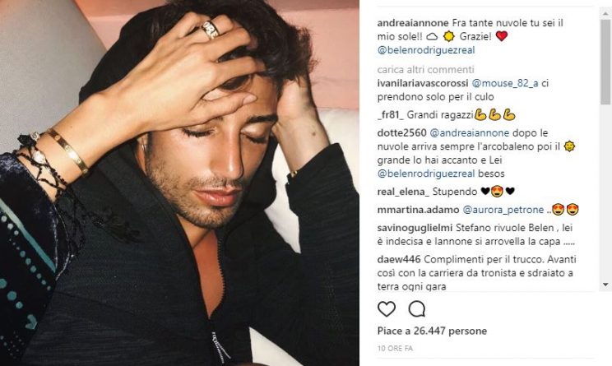Open ivanilariavascorossi commenter profile
The height and width of the screenshot is (366, 612).
[x=423, y=83]
